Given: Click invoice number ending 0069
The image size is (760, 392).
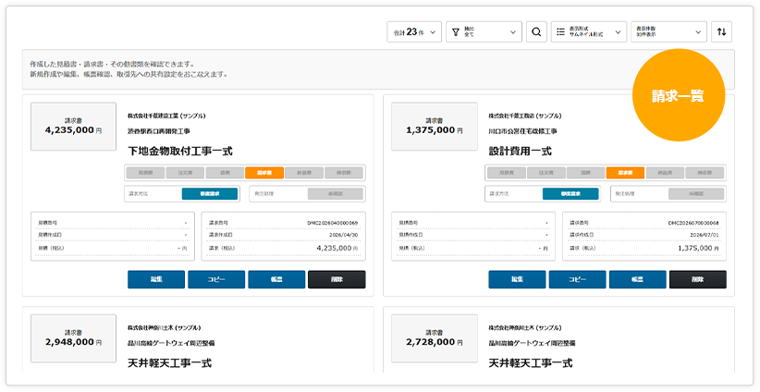Looking at the screenshot, I should point(333,223).
